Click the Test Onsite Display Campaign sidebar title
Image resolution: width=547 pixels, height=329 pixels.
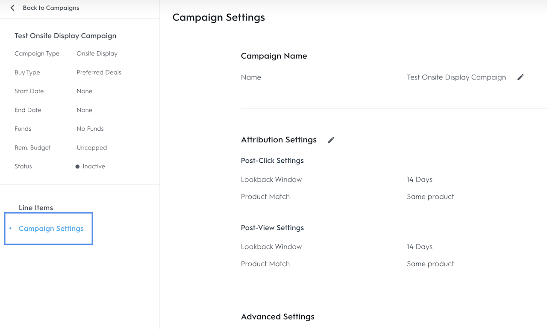point(65,36)
